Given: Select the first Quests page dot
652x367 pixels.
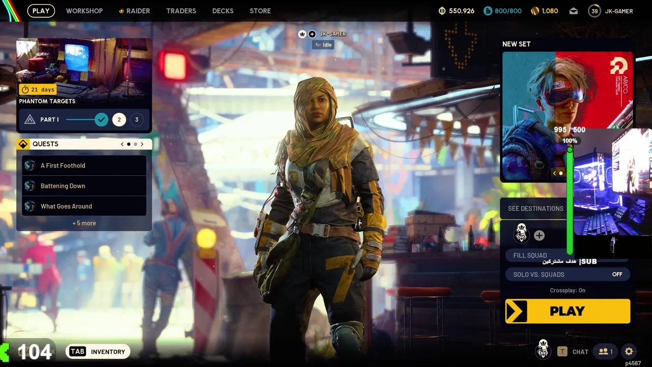Looking at the screenshot, I should (x=128, y=144).
